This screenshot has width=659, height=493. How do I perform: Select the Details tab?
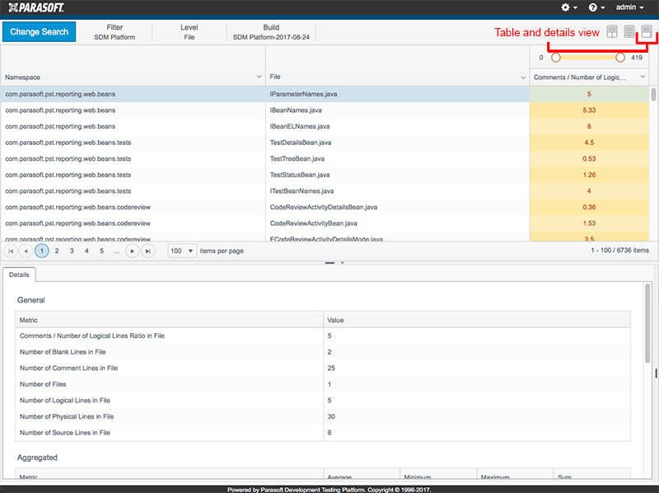coord(19,275)
